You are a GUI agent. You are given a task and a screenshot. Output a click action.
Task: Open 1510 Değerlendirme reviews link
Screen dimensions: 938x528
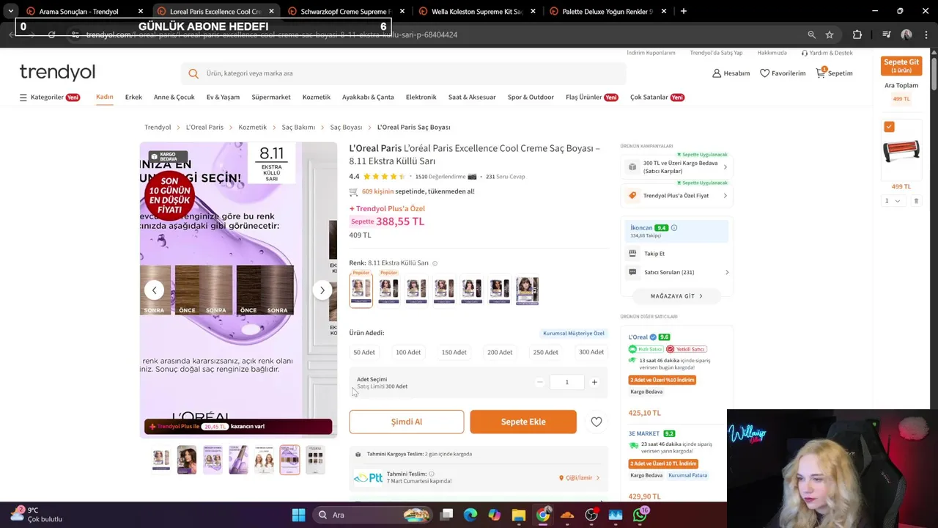tap(440, 177)
